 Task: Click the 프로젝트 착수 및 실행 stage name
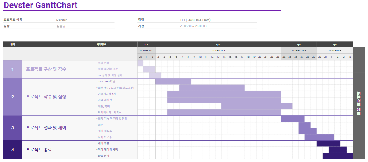[x=46, y=97]
